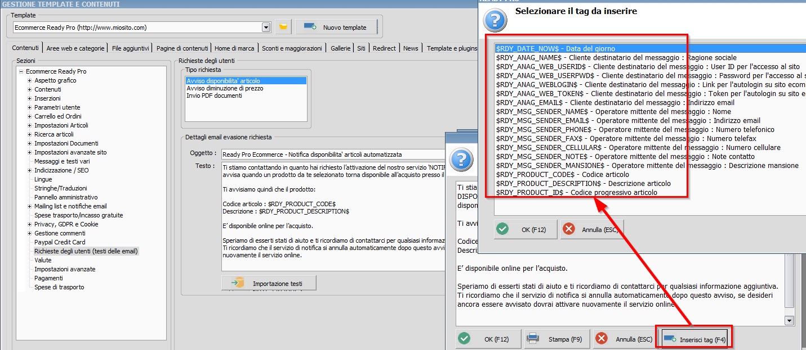The image size is (806, 350).
Task: Switch to the Aree web e categorie tab
Action: 75,48
